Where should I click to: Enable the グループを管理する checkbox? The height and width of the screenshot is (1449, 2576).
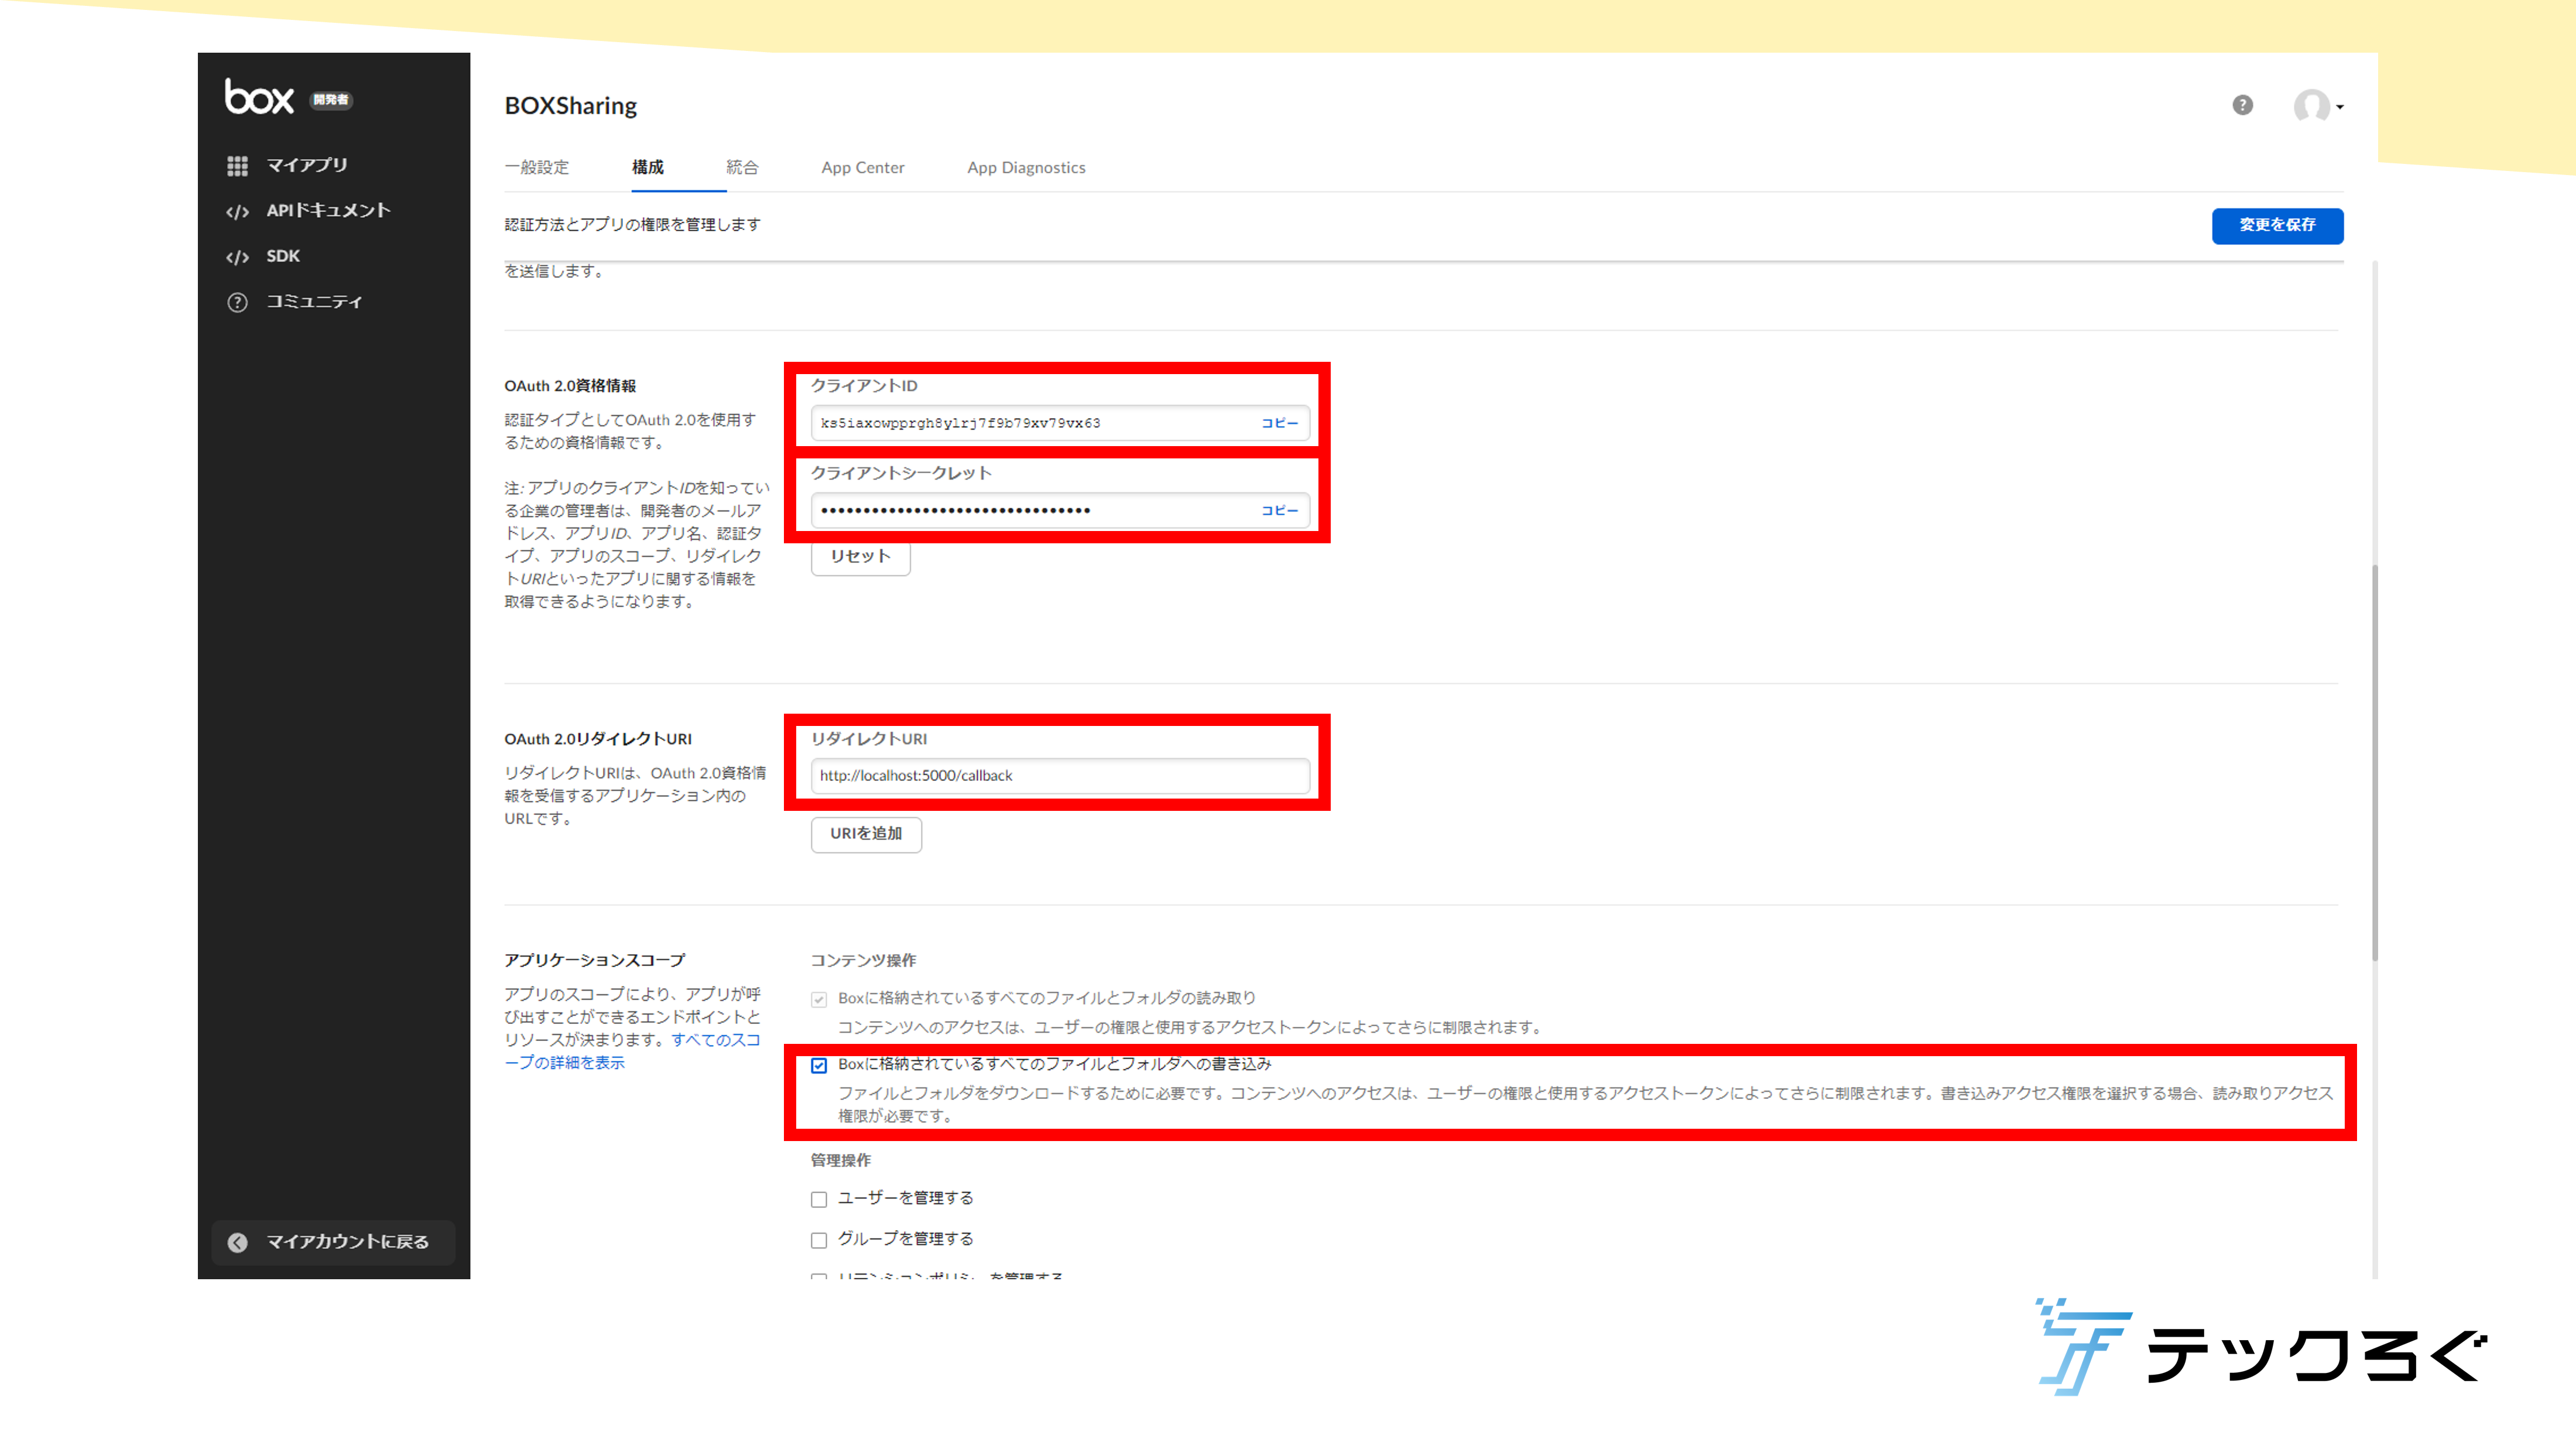[x=819, y=1240]
